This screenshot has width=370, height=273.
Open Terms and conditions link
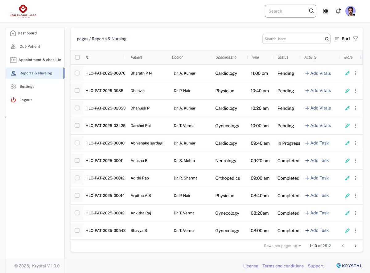(283, 266)
